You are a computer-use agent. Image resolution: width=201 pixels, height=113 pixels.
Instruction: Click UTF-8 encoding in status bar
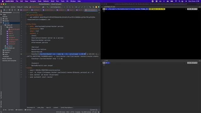tap(72, 112)
